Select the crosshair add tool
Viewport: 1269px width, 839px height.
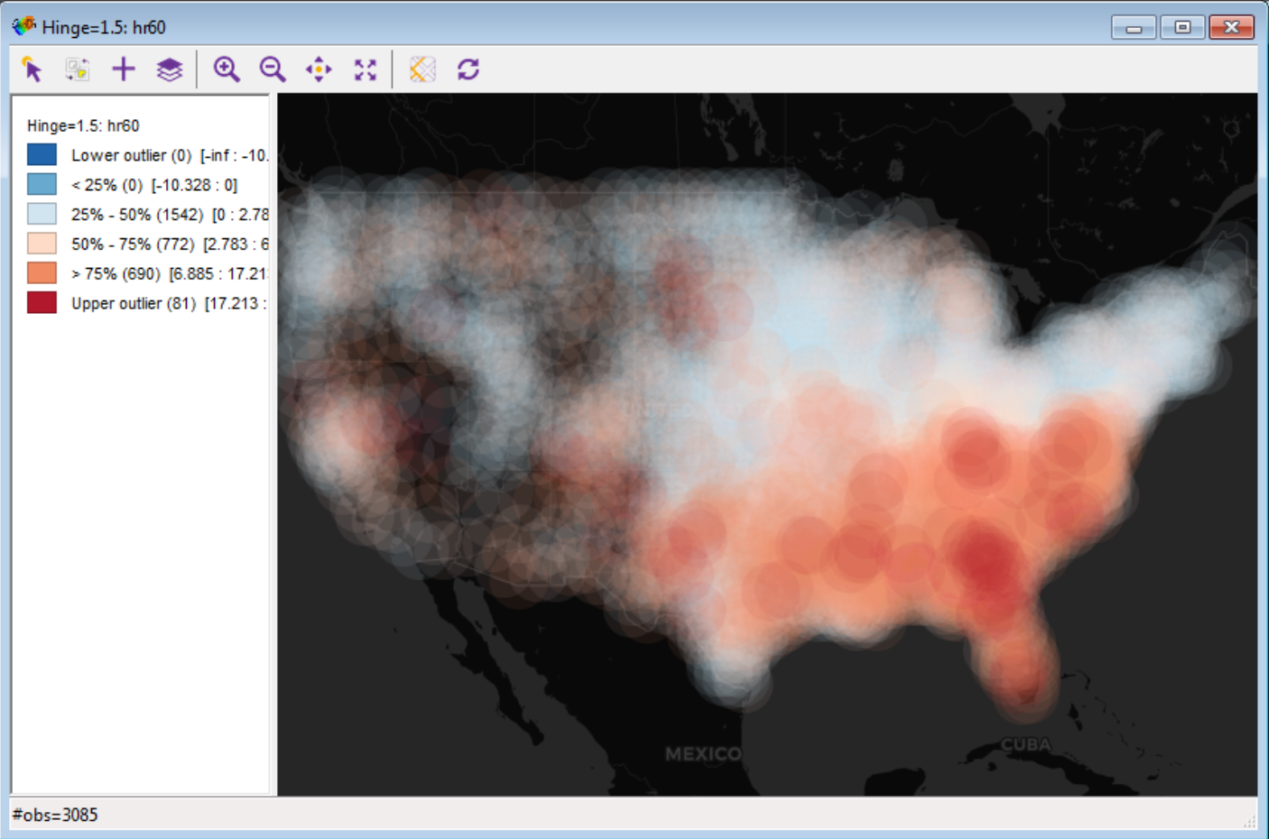coord(124,69)
